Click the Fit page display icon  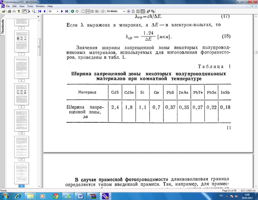point(133,11)
